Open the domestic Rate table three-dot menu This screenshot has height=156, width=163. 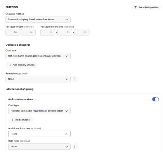(x=75, y=79)
